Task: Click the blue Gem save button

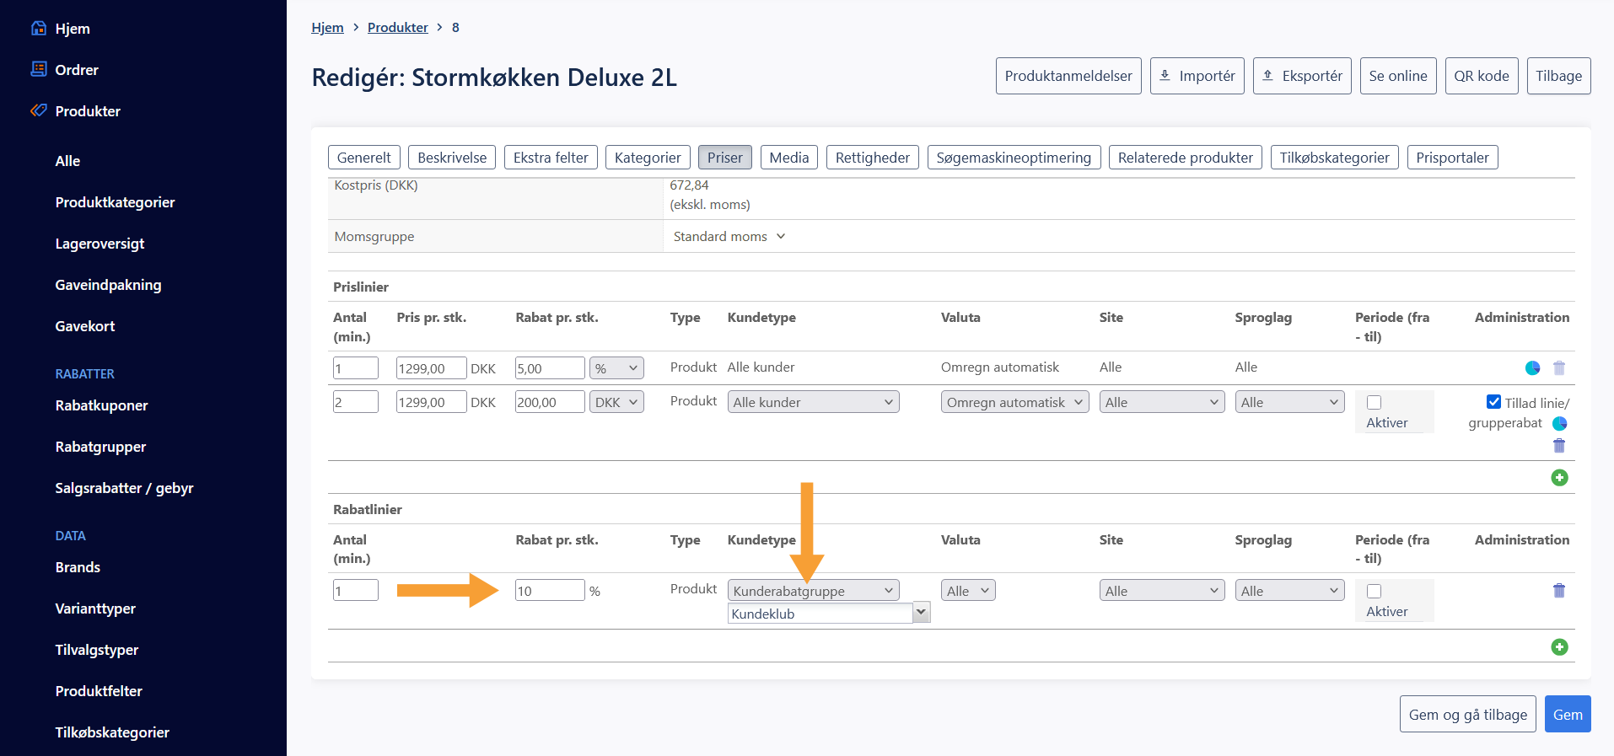Action: pos(1567,714)
